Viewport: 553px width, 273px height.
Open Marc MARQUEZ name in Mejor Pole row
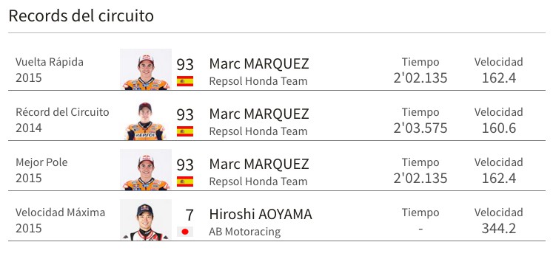[x=259, y=165]
